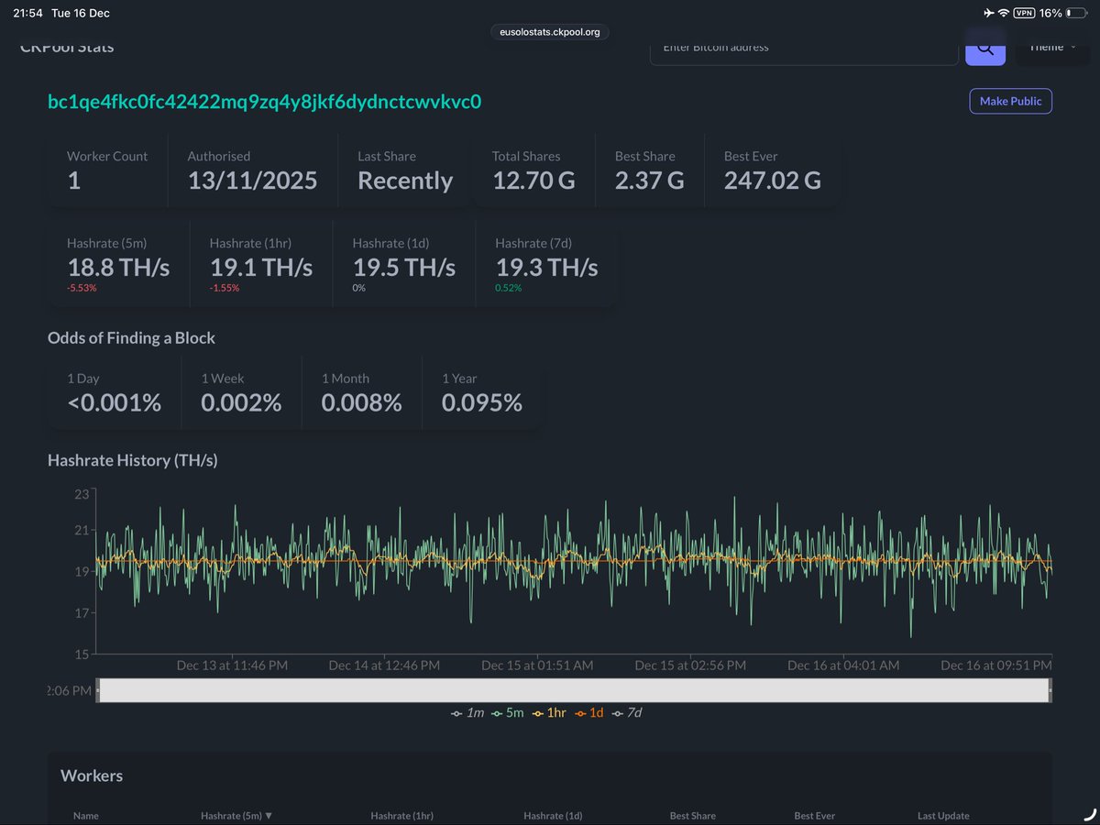Tap the Wi-Fi icon in status bar
Image resolution: width=1100 pixels, height=825 pixels.
[1003, 13]
